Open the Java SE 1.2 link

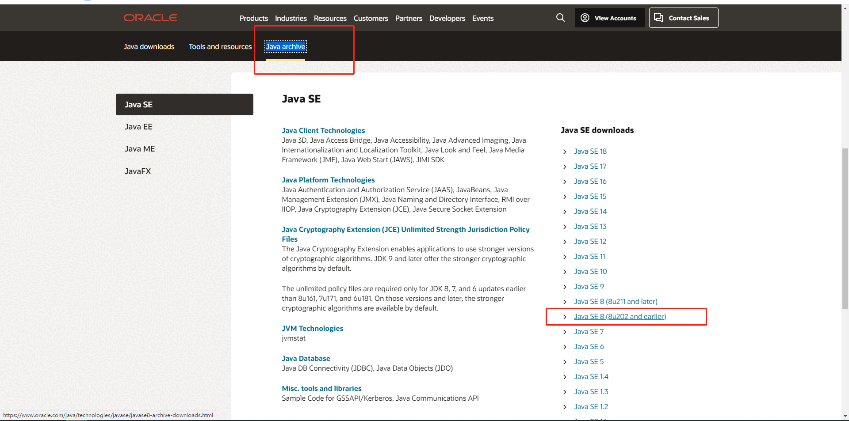click(591, 406)
